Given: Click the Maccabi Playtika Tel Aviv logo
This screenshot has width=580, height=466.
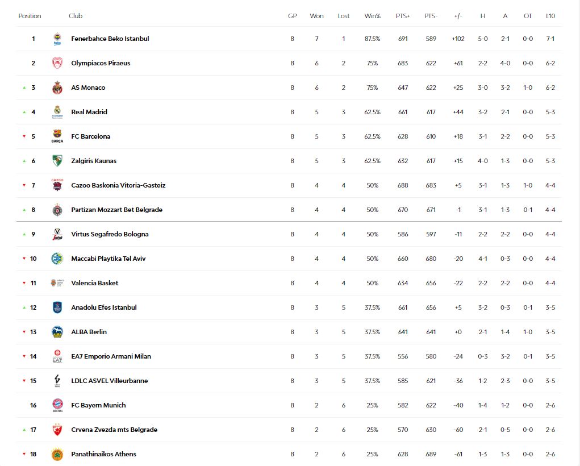Looking at the screenshot, I should pos(57,259).
